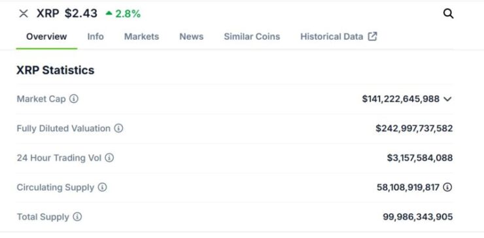Open the search magnifier icon
The image size is (484, 238).
tap(448, 14)
